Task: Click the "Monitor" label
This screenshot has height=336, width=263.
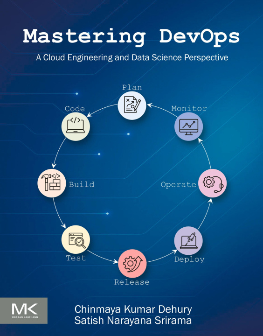Action: pyautogui.click(x=189, y=108)
